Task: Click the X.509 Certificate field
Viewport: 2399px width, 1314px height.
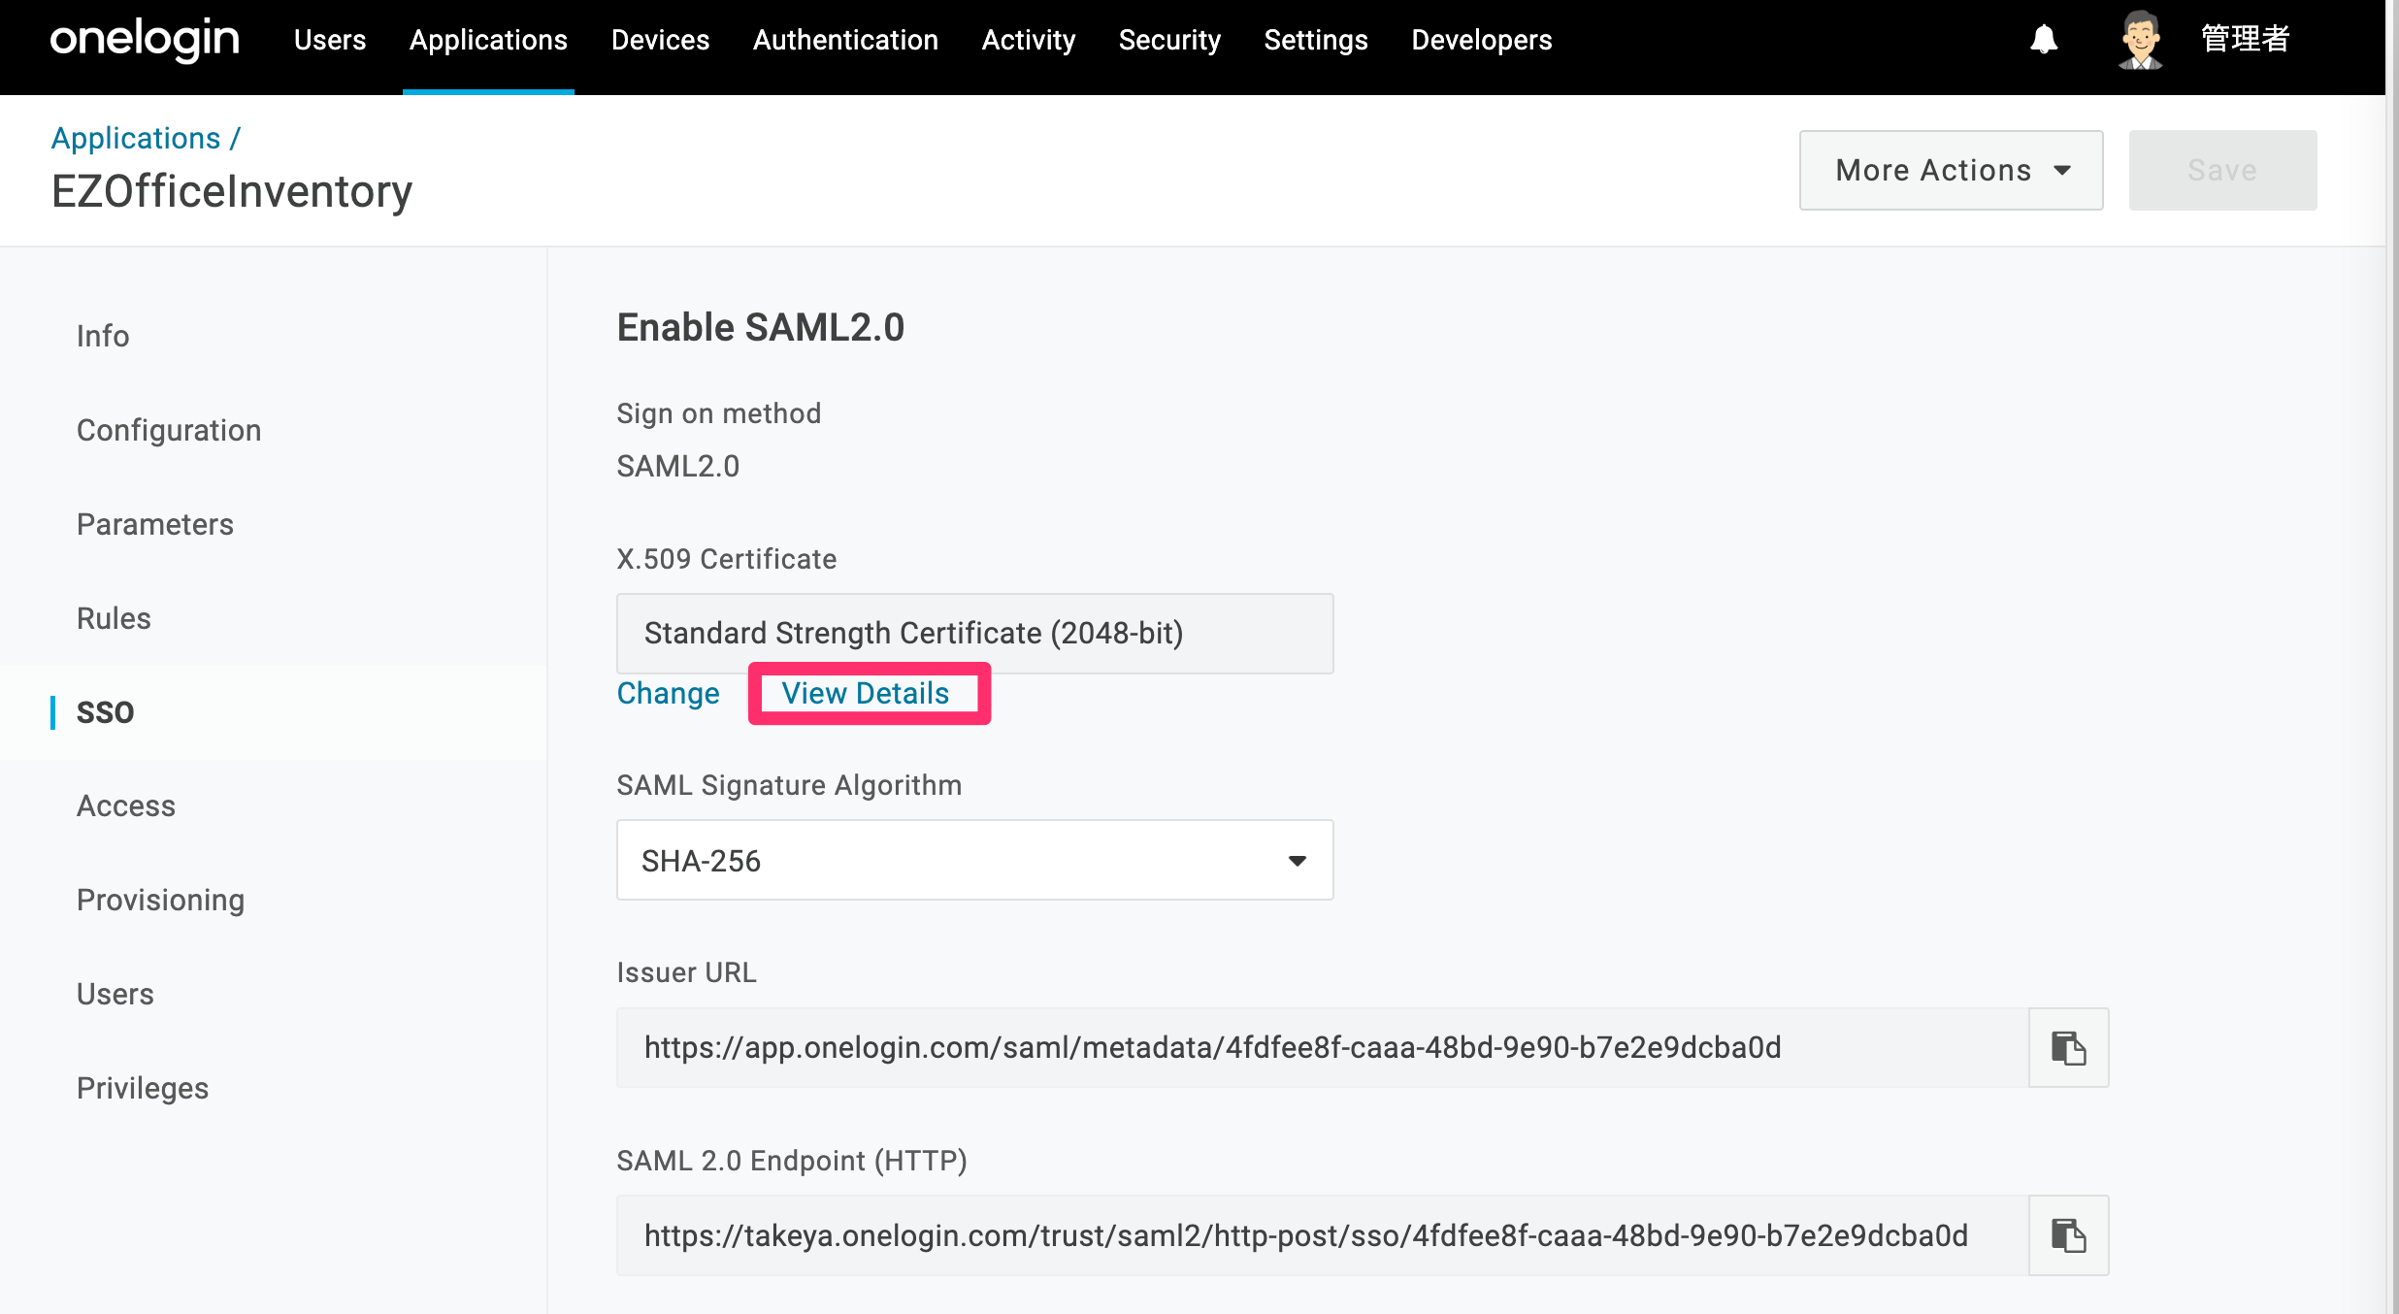Action: click(974, 634)
